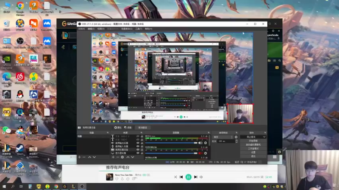Viewport: 339px width, 190px height.
Task: Hide 视频采集设备 source with eye icon
Action: pyautogui.click(x=138, y=149)
